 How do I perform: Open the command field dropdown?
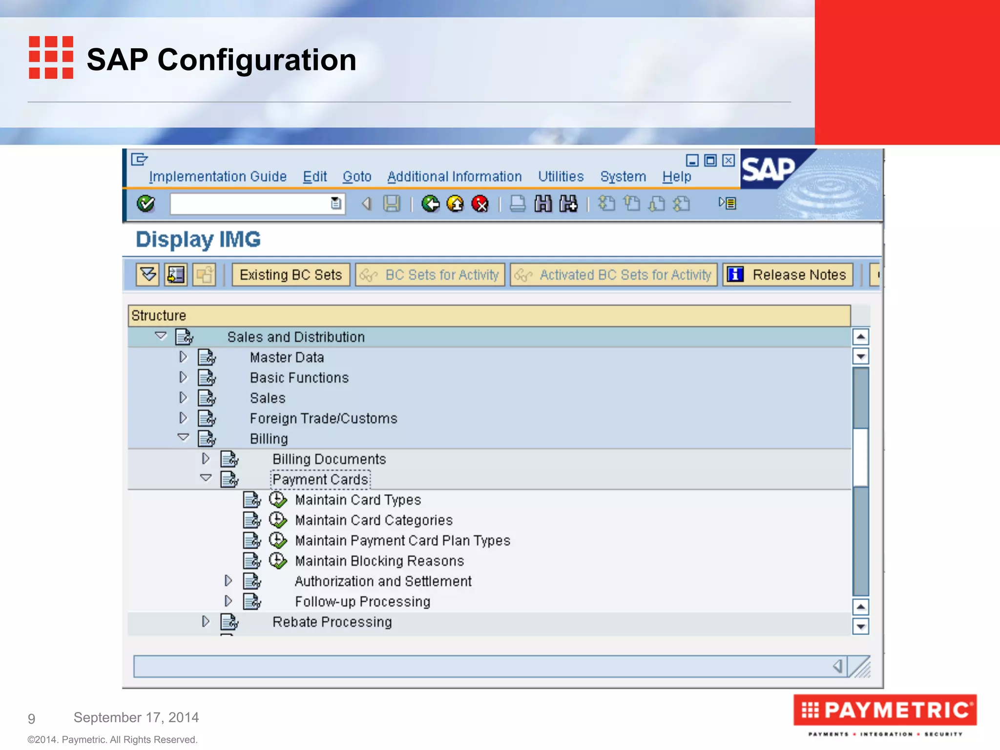coord(336,204)
